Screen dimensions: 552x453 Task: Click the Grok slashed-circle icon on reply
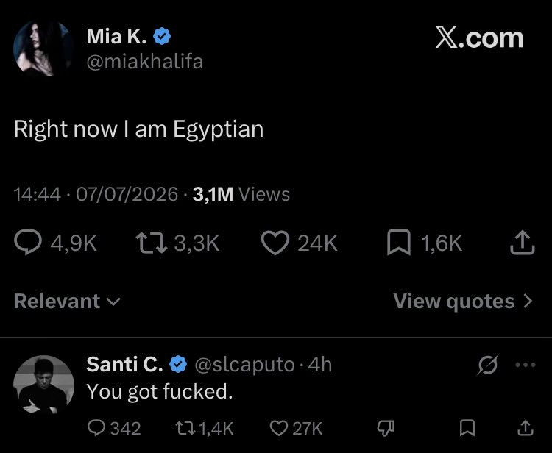(488, 365)
